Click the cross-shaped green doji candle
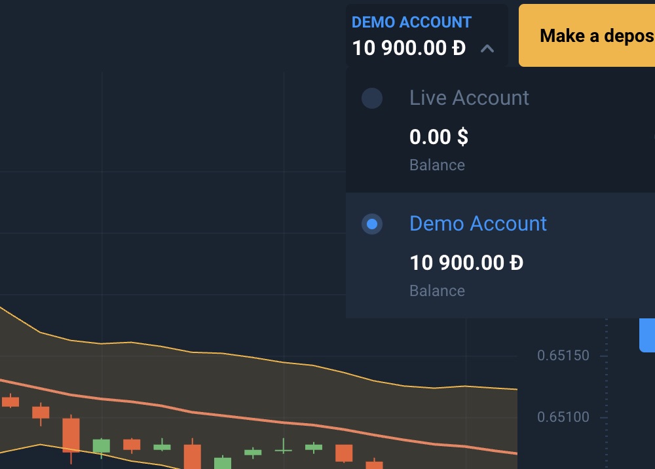This screenshot has width=655, height=469. coord(283,449)
